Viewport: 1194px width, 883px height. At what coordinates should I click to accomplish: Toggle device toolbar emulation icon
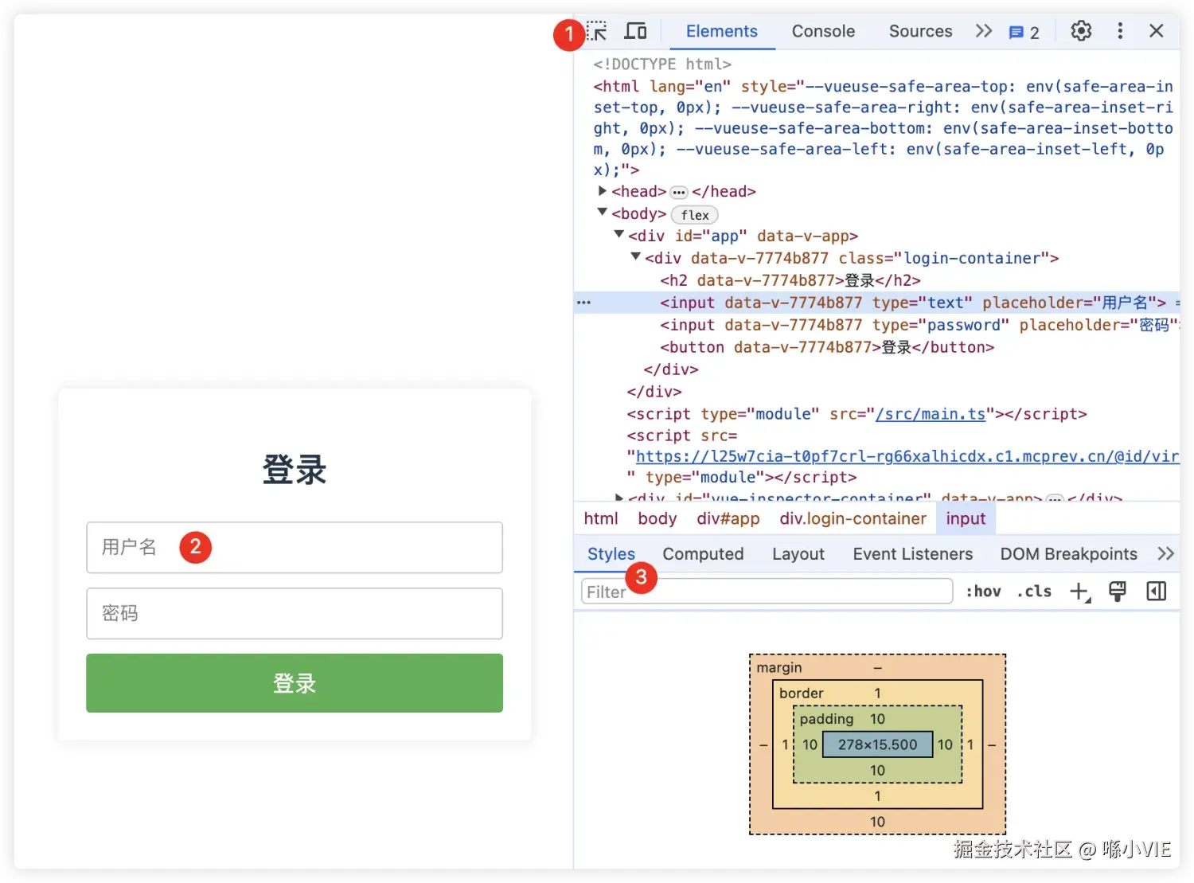coord(635,31)
